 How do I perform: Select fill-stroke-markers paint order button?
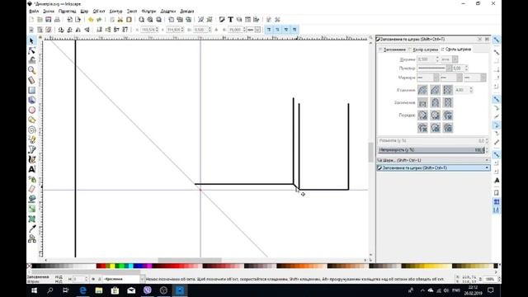(x=422, y=115)
